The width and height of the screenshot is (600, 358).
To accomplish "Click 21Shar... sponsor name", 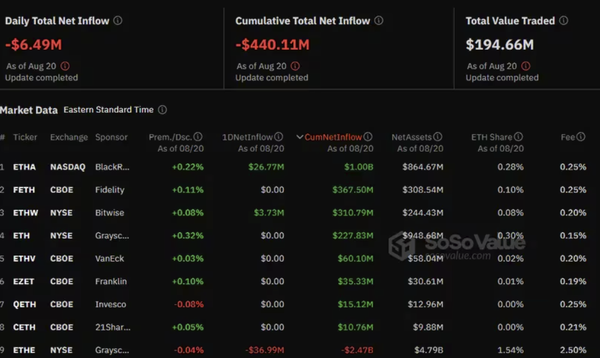I will coord(113,328).
